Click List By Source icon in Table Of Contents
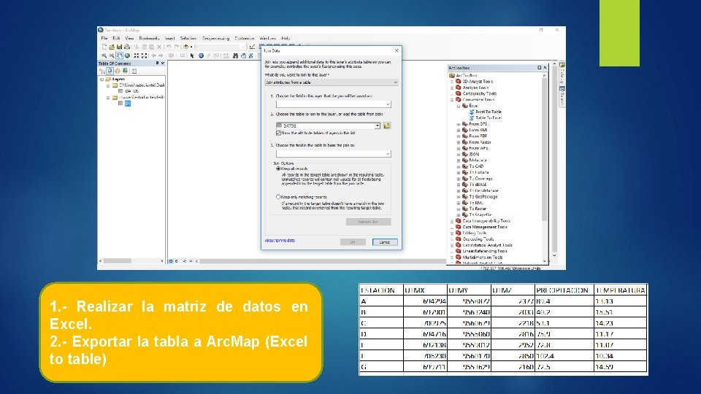701x394 pixels. click(110, 71)
